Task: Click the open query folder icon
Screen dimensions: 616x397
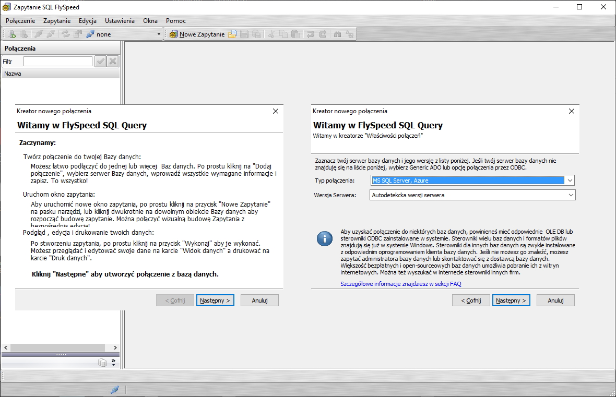Action: (x=232, y=34)
